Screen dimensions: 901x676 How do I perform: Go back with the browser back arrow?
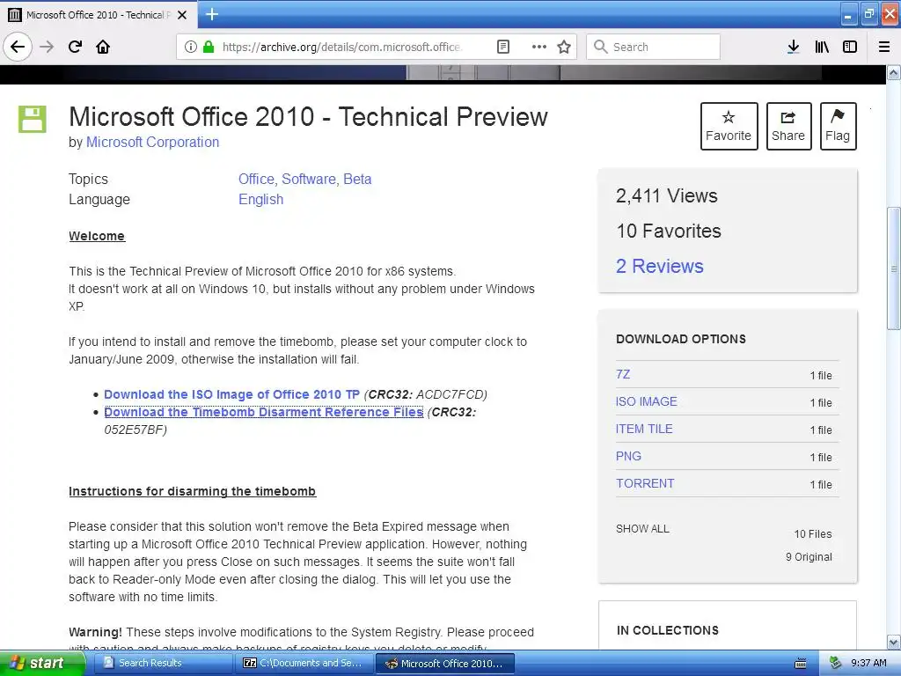point(18,47)
